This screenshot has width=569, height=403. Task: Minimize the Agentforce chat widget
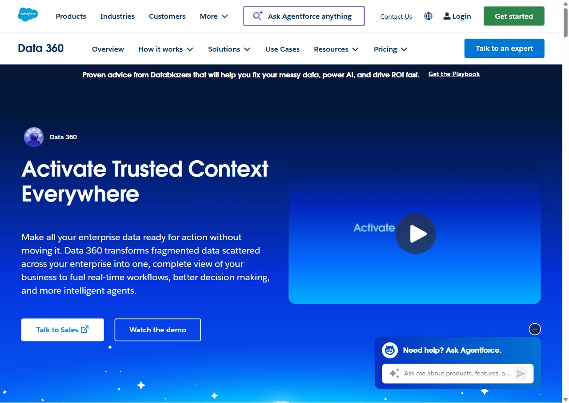535,329
